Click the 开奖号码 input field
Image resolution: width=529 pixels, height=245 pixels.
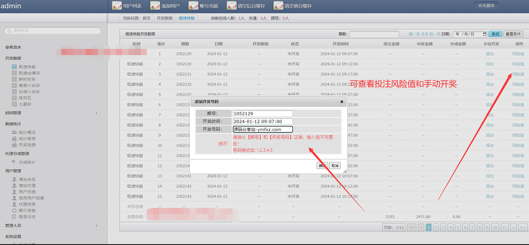263,129
